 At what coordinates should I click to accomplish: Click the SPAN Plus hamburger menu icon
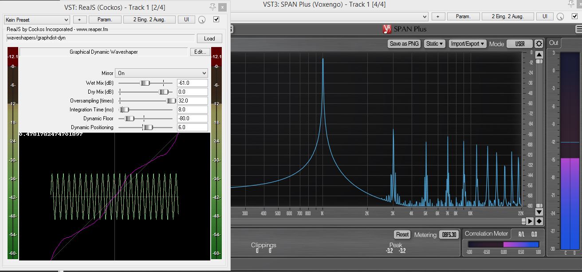point(578,29)
